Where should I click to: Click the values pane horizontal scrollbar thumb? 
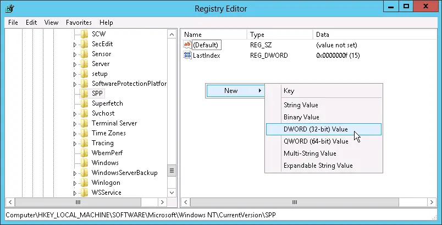[295, 202]
